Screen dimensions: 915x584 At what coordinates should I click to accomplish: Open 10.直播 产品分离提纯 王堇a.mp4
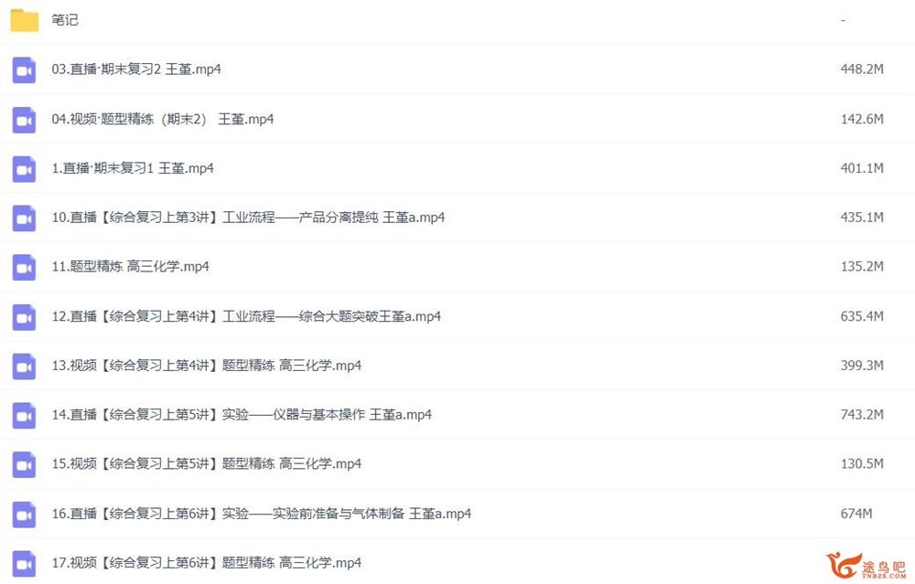(x=248, y=218)
